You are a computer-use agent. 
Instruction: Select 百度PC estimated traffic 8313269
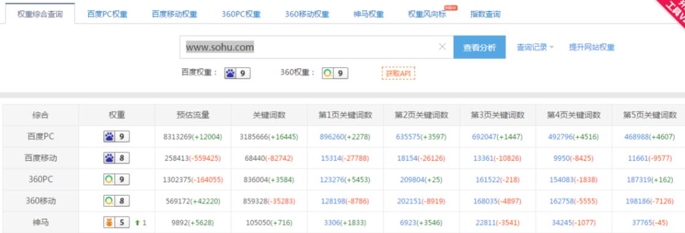(177, 137)
